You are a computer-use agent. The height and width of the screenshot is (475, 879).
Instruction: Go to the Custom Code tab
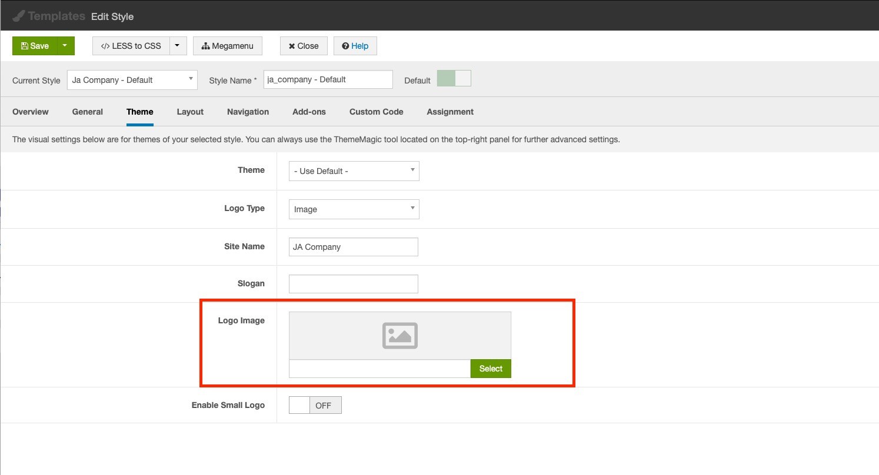376,112
